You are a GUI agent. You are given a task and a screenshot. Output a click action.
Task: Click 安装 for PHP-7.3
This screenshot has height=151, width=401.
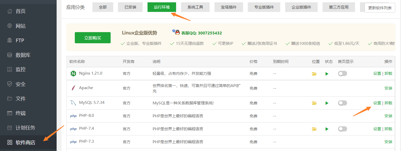pyautogui.click(x=388, y=142)
